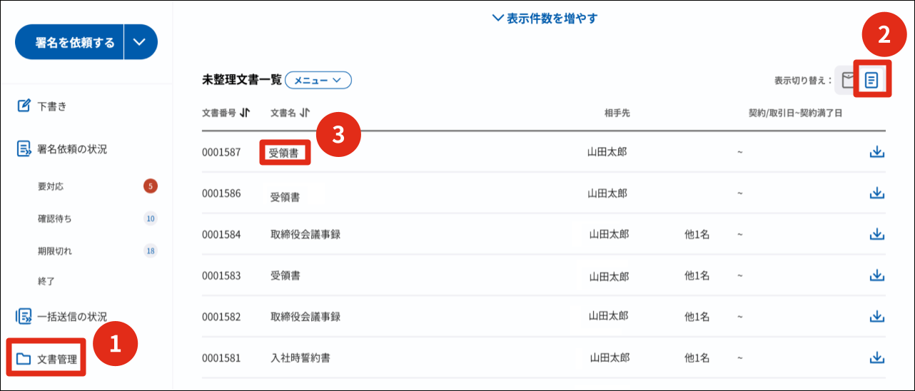Download the 取締役会議事録 document 0001584
Image resolution: width=915 pixels, height=391 pixels.
click(877, 234)
